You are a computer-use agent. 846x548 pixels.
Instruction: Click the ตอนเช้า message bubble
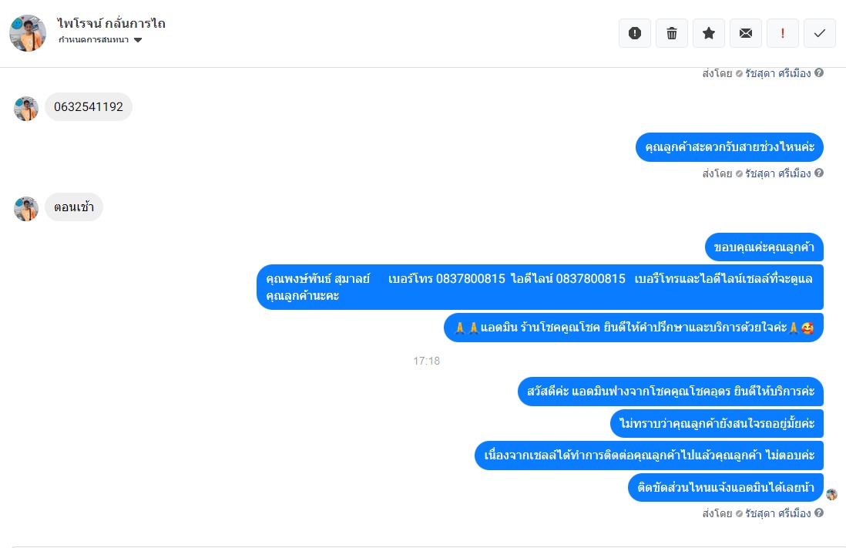coord(74,207)
